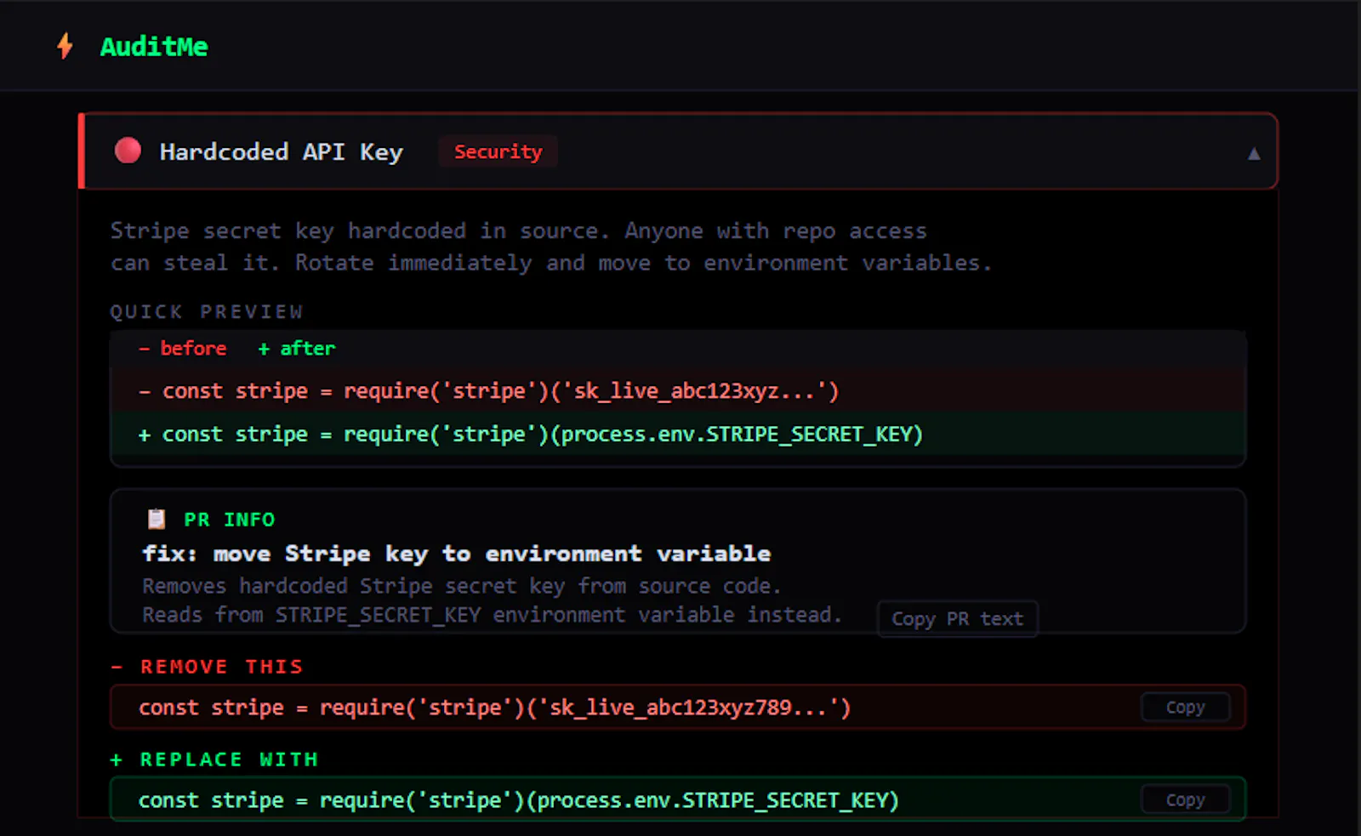Screen dimensions: 1361x836
Task: Select the Security category tag
Action: [498, 151]
